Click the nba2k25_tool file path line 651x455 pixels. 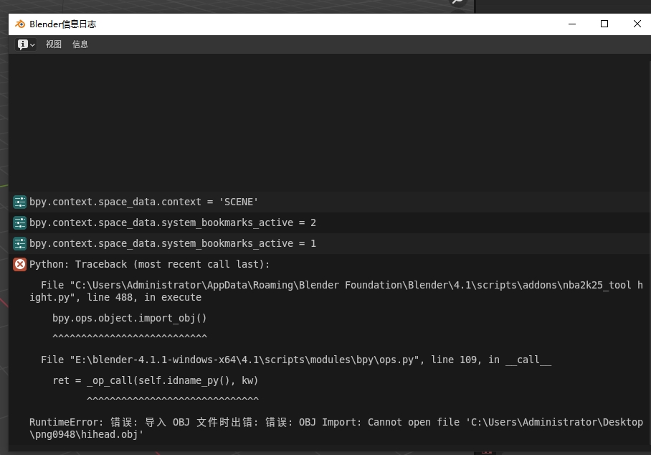336,291
